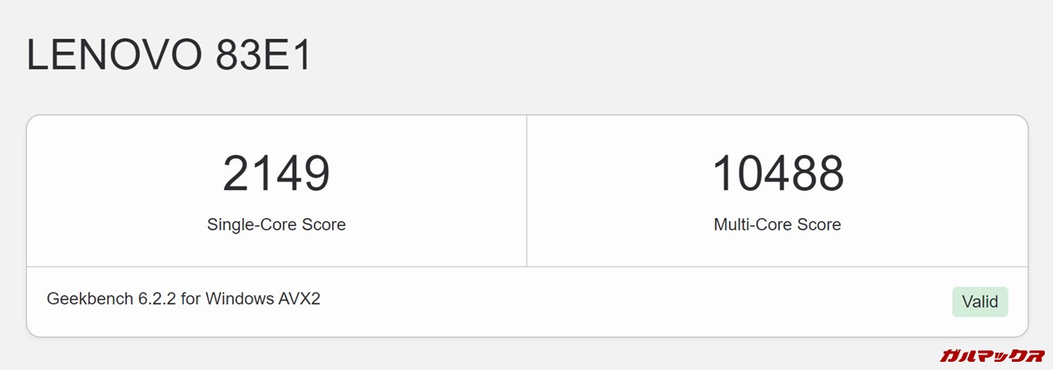The image size is (1053, 370).
Task: Click empty card space above the 2149 score
Action: click(276, 132)
